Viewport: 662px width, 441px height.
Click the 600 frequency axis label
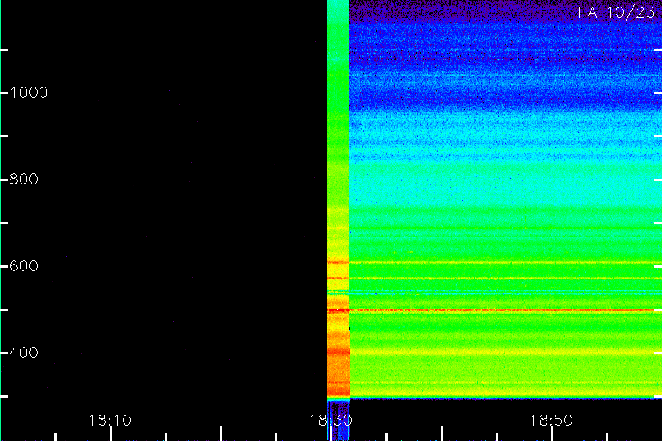click(24, 266)
